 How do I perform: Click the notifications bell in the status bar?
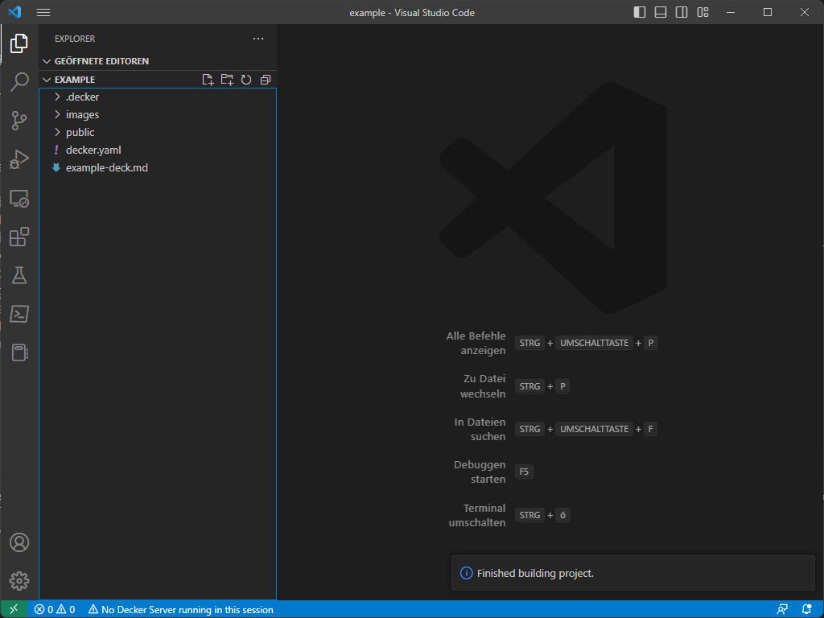807,609
